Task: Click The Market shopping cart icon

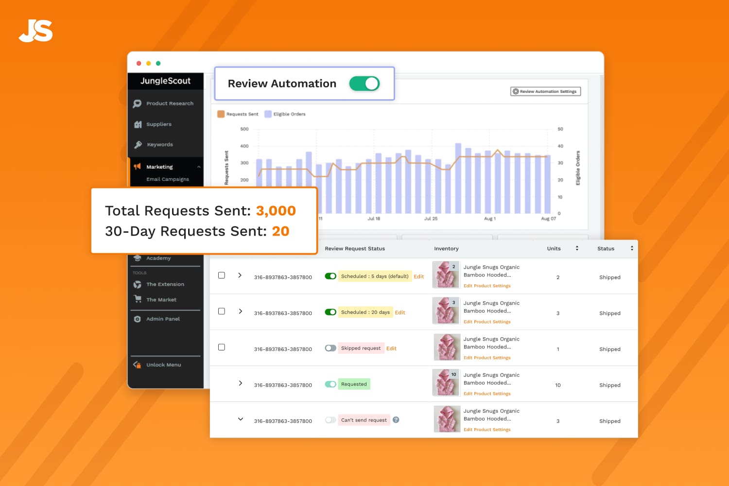Action: tap(138, 299)
